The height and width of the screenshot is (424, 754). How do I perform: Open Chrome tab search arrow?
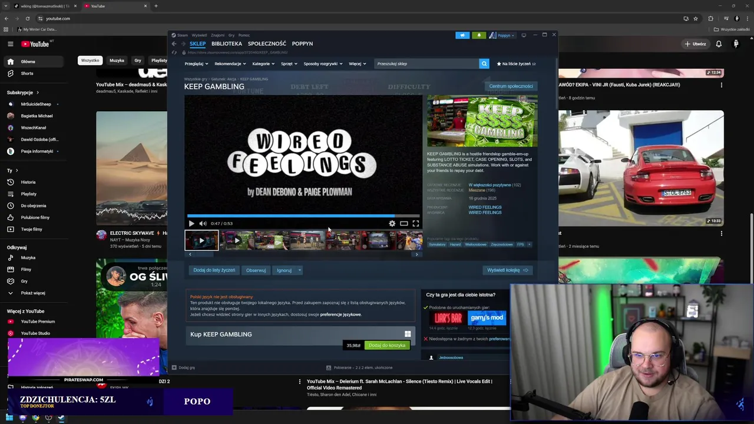point(6,6)
